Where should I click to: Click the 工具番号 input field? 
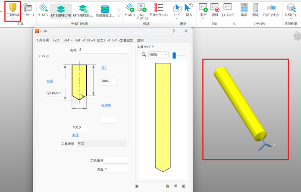pyautogui.click(x=116, y=160)
